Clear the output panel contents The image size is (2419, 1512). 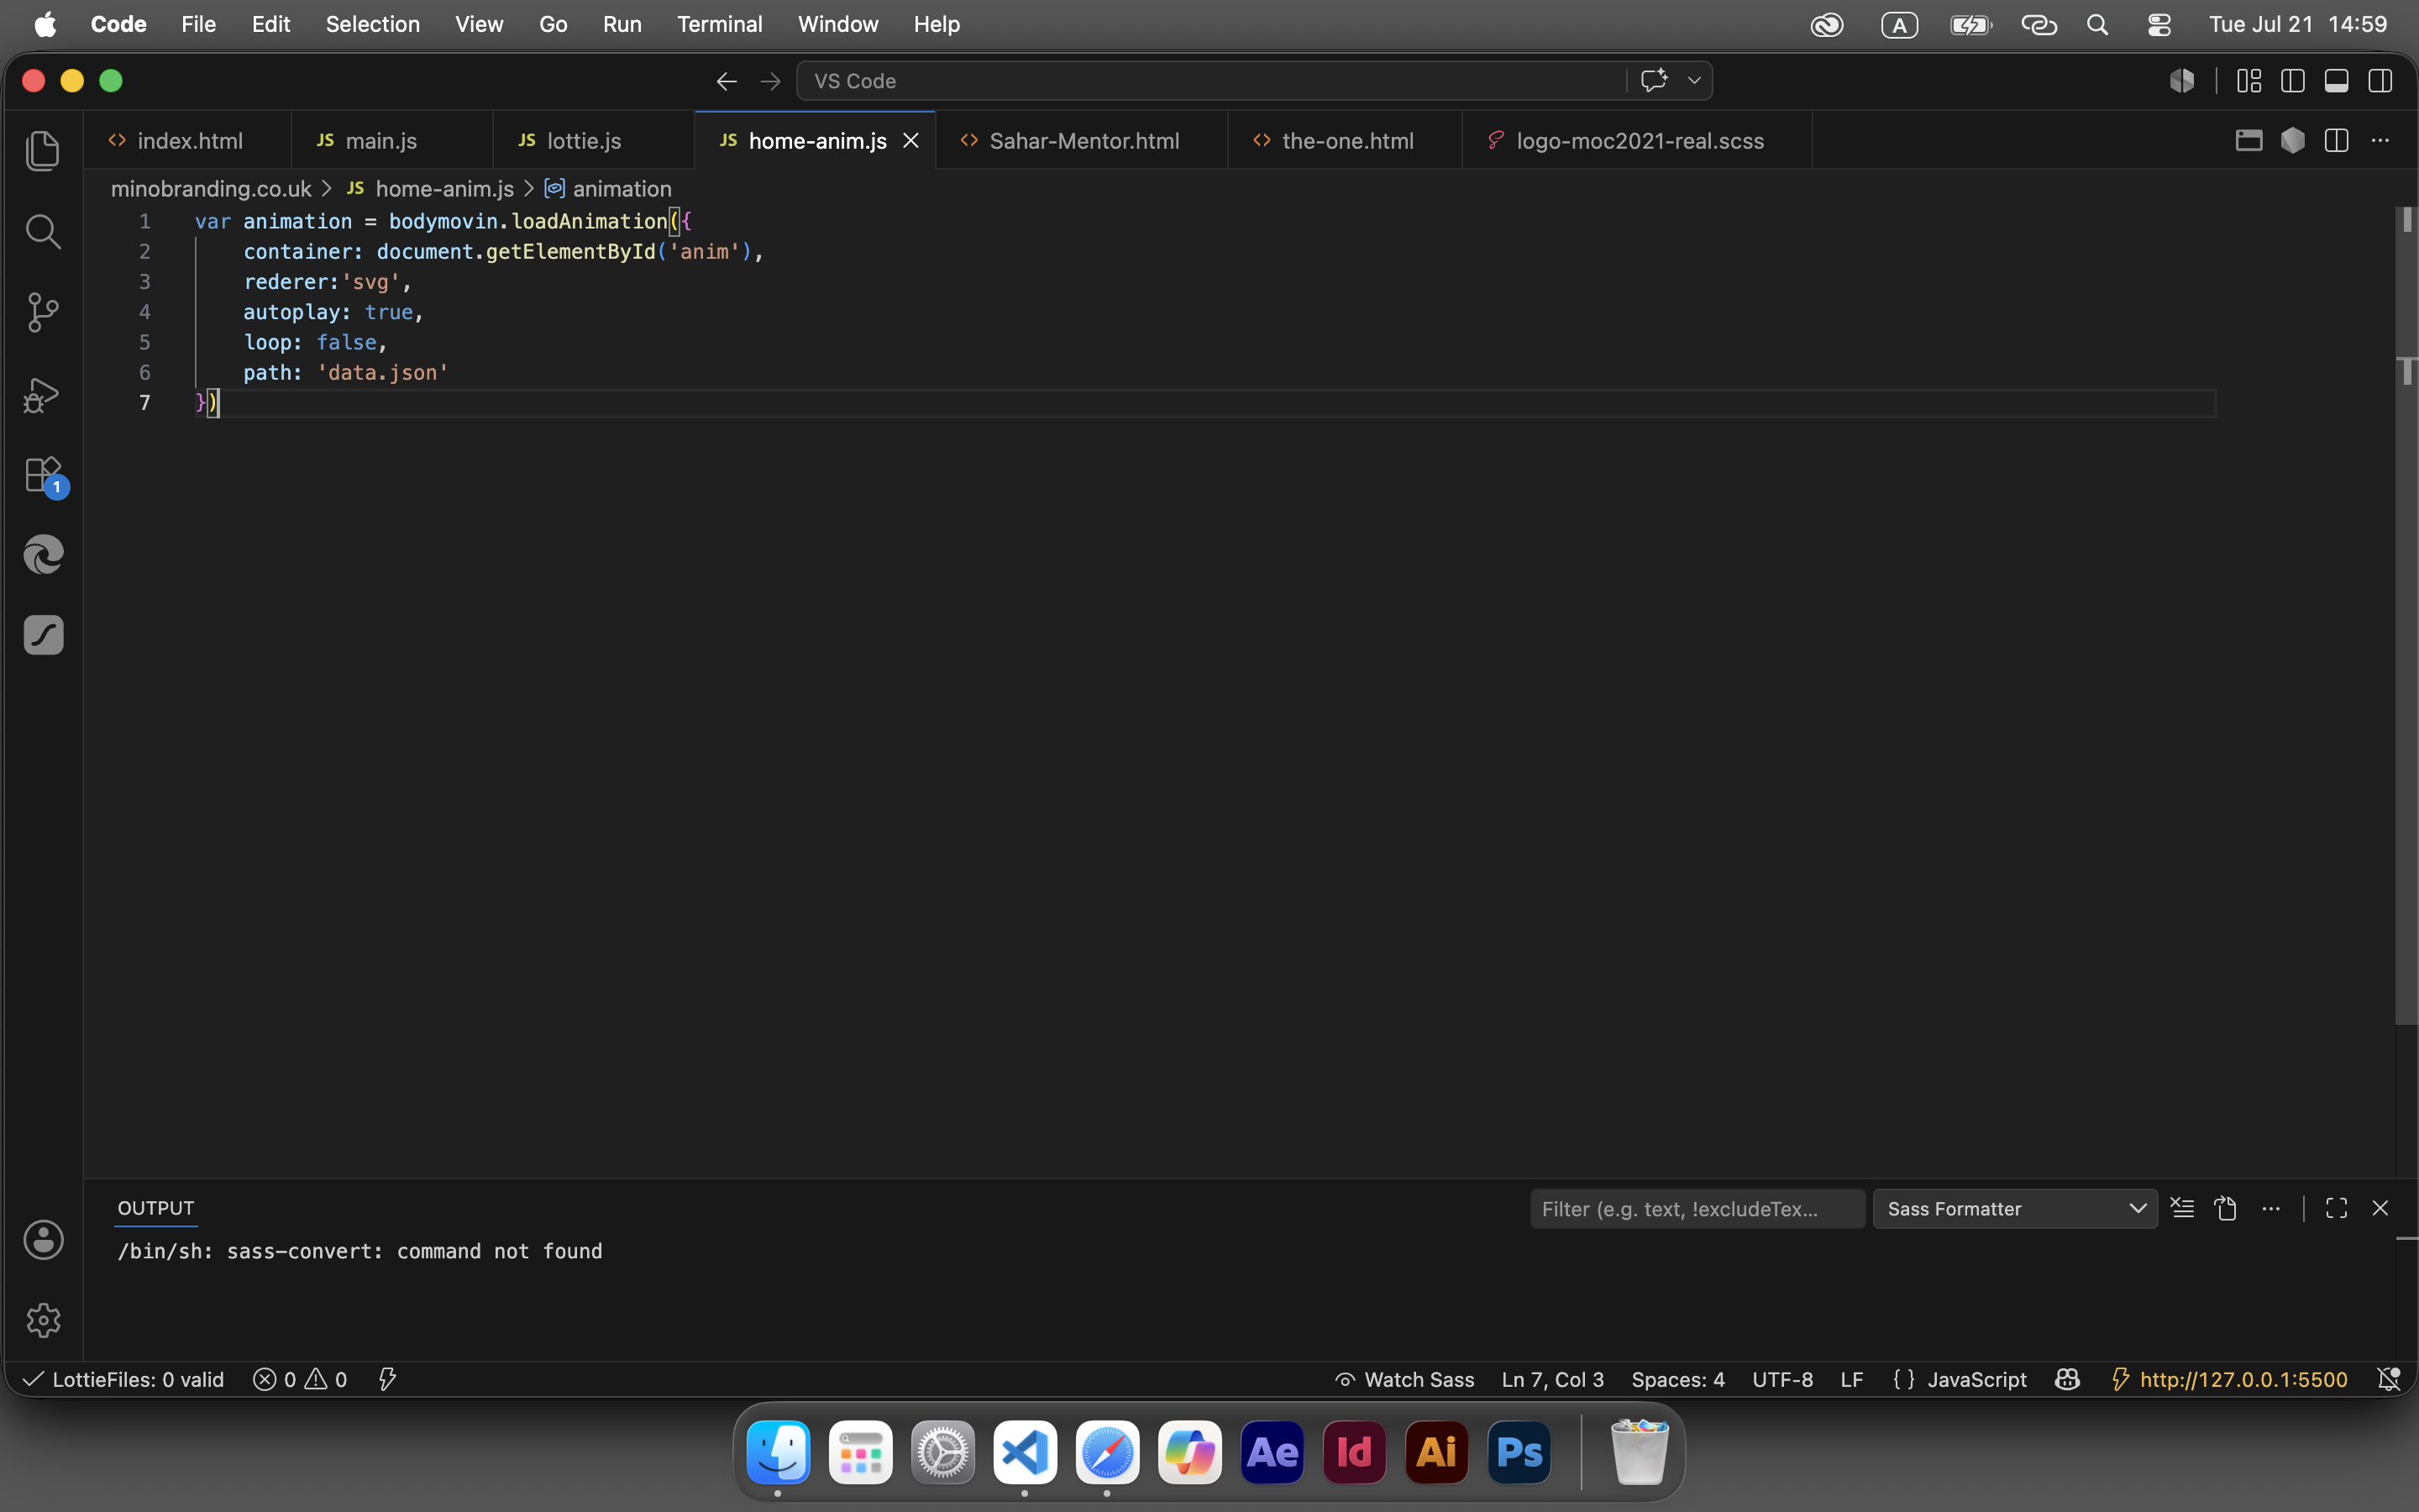click(2182, 1208)
